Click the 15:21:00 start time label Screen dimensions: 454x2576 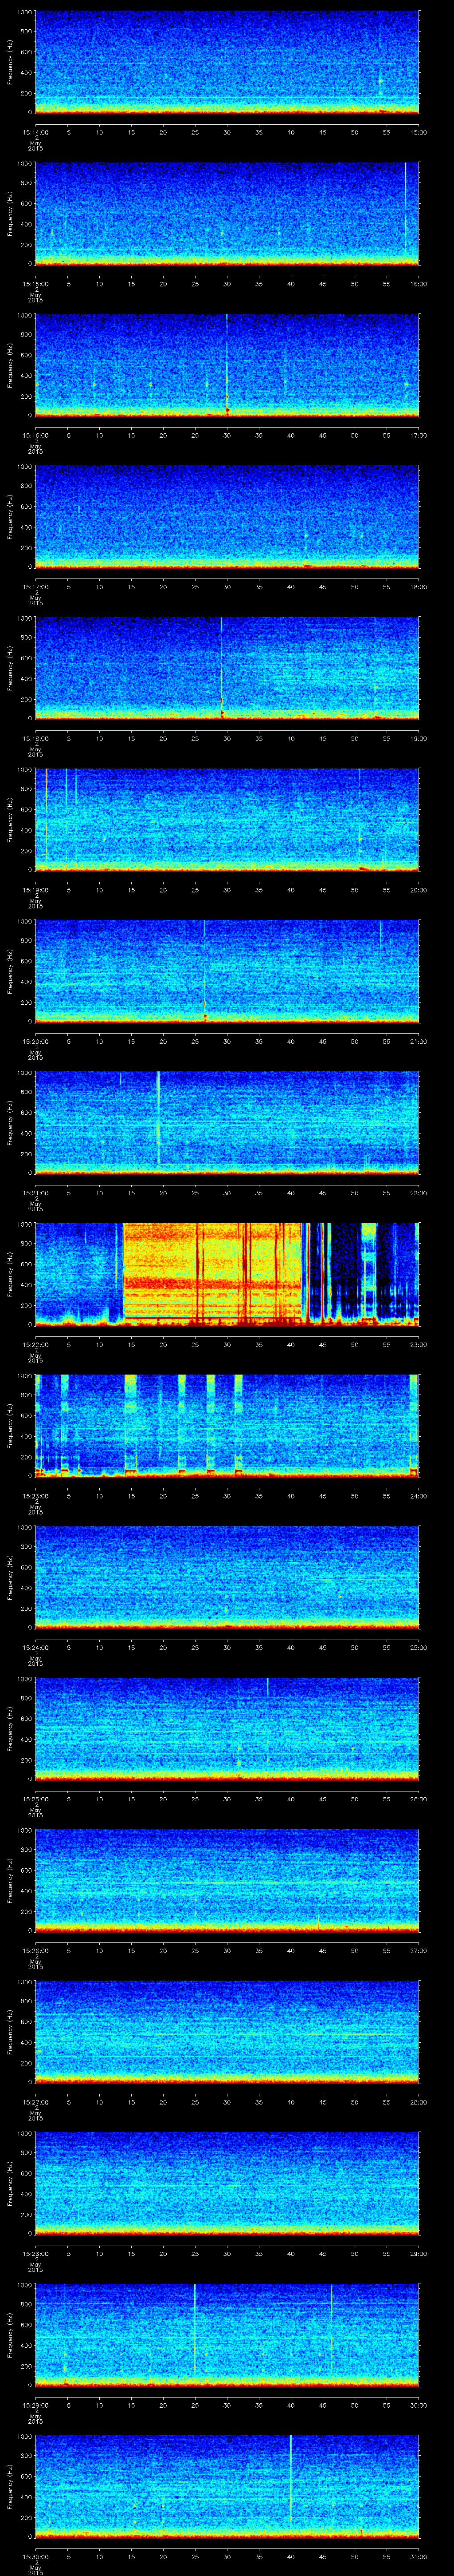click(x=36, y=1193)
